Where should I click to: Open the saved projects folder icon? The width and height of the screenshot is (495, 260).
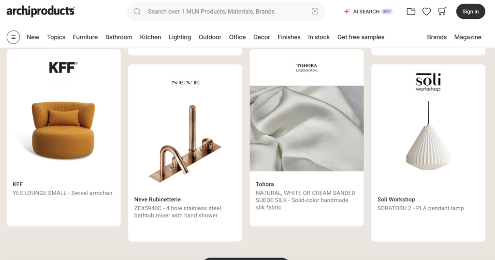tap(411, 12)
